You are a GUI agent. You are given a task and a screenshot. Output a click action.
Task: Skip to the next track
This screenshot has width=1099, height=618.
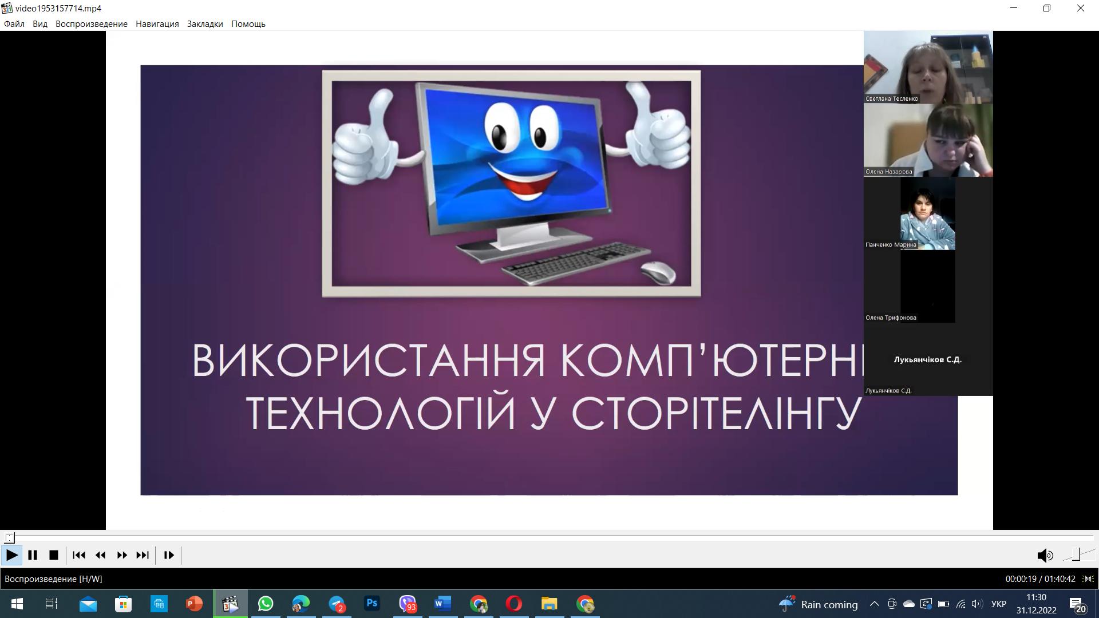143,555
